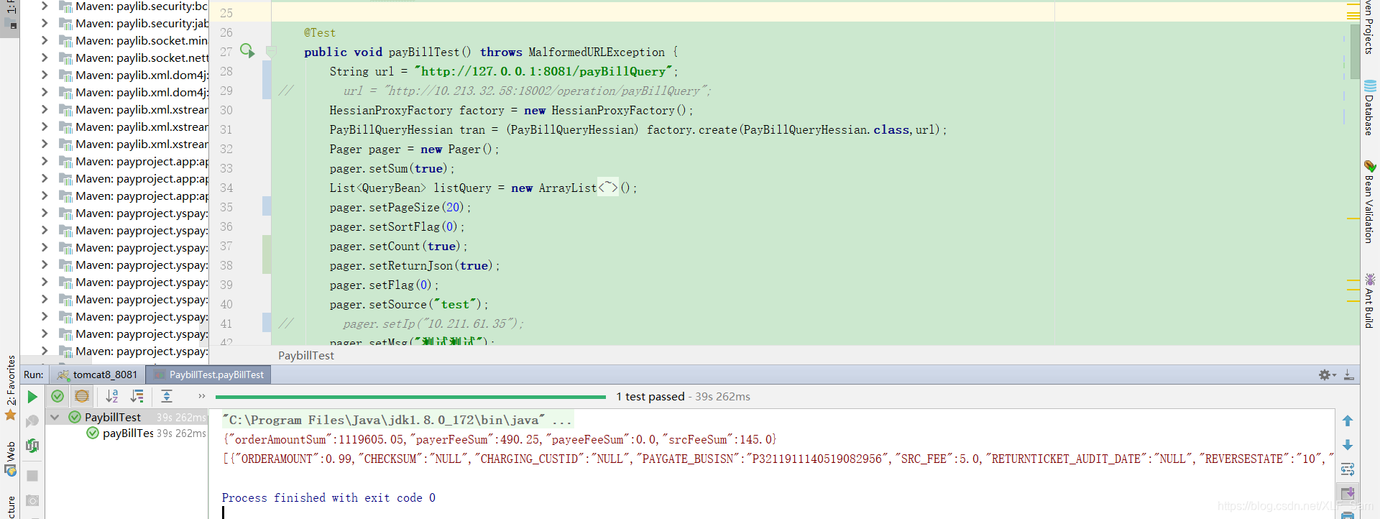This screenshot has width=1380, height=519.
Task: Collapse payBillTest method fold marker
Action: 272,51
